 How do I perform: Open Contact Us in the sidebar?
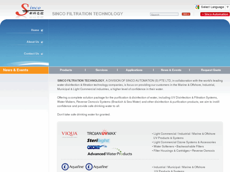pyautogui.click(x=31, y=54)
